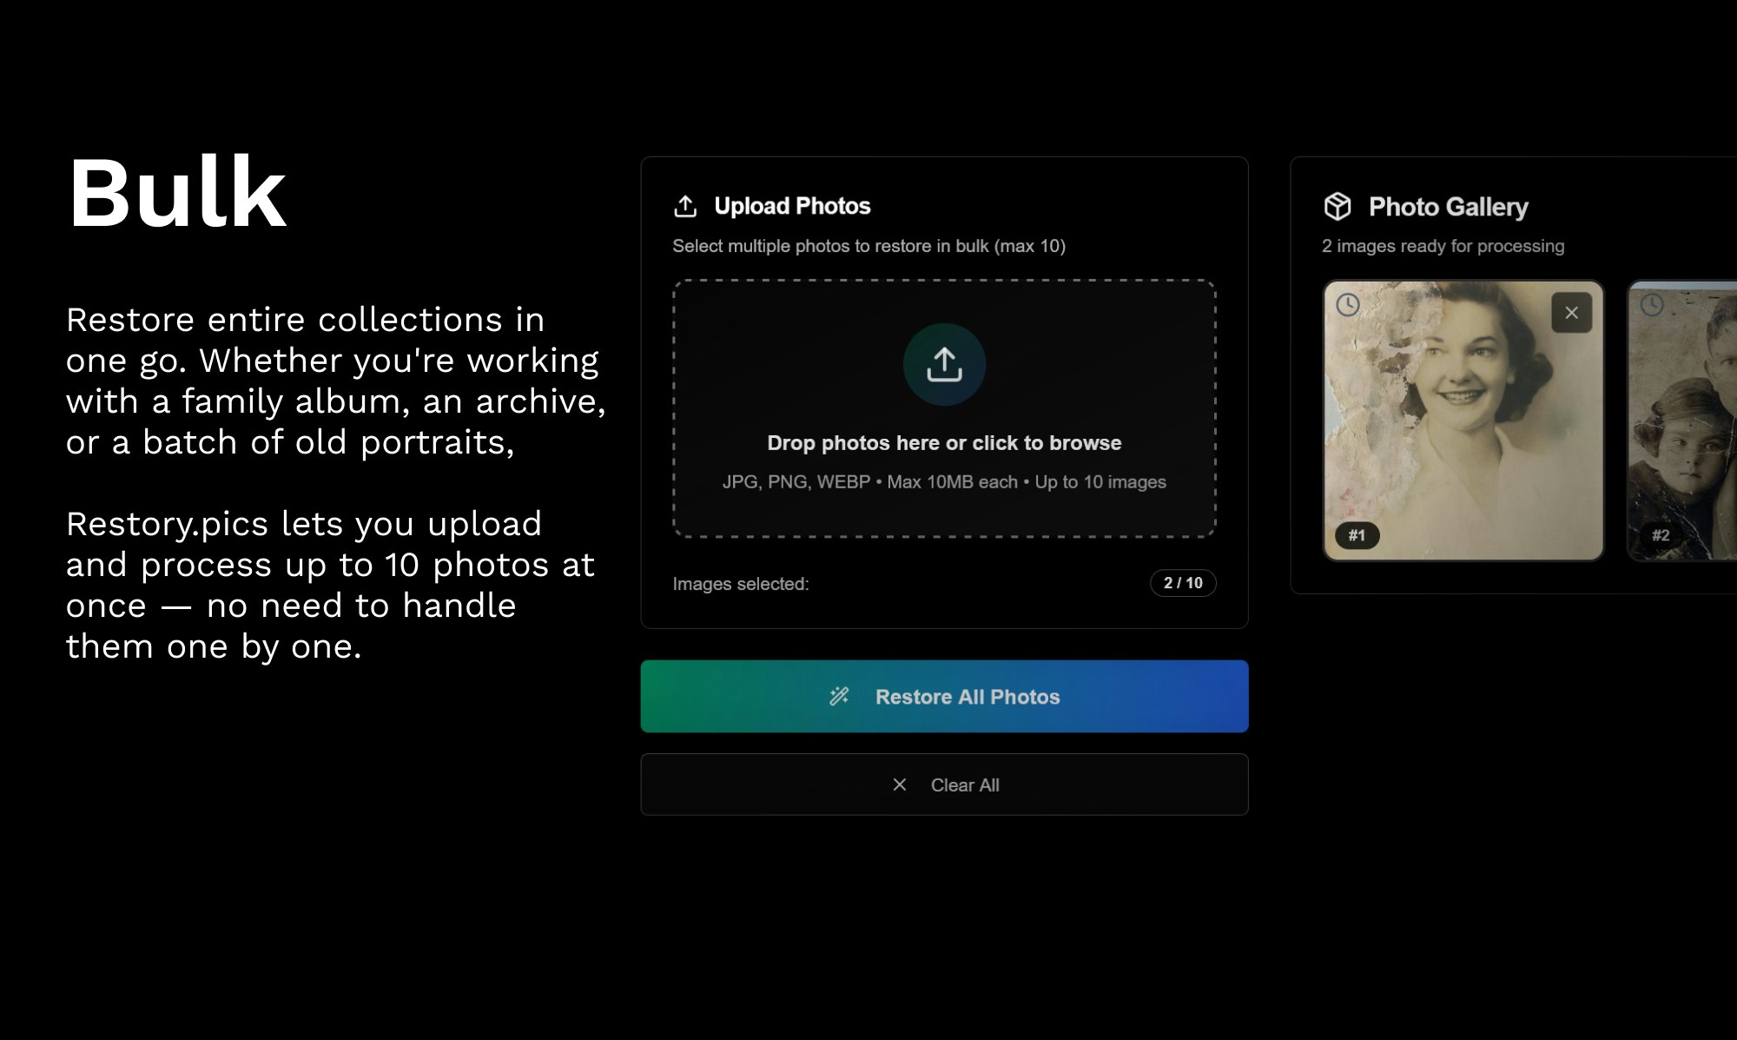Click the #2 badge on second photo
Screen dimensions: 1737x1040
click(1661, 535)
